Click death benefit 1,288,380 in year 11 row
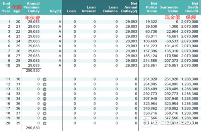 [190, 79]
